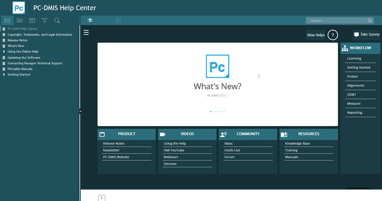This screenshot has height=201, width=382.
Task: Click the Filter funnel icon
Action: point(45,21)
